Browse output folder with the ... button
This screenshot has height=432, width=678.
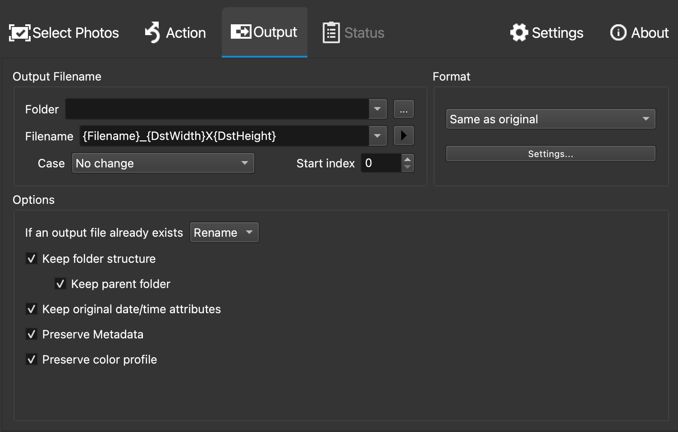pyautogui.click(x=403, y=108)
